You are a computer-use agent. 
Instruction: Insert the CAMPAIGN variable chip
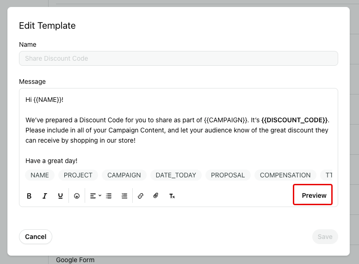pyautogui.click(x=124, y=175)
